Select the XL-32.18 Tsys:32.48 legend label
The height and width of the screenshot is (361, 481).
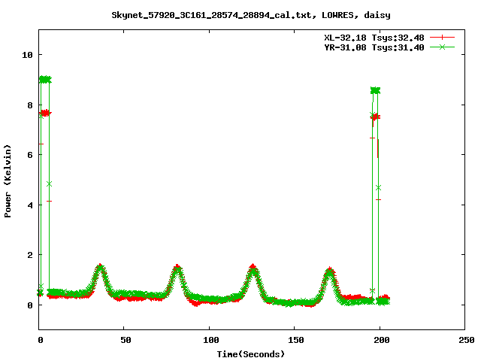(x=374, y=38)
